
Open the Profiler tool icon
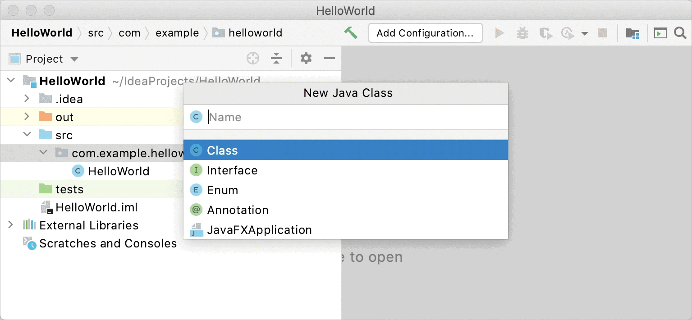568,32
